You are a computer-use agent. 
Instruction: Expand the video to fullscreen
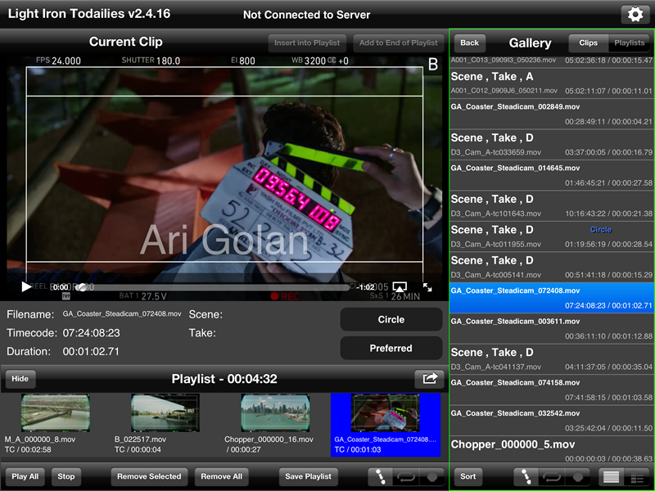427,287
